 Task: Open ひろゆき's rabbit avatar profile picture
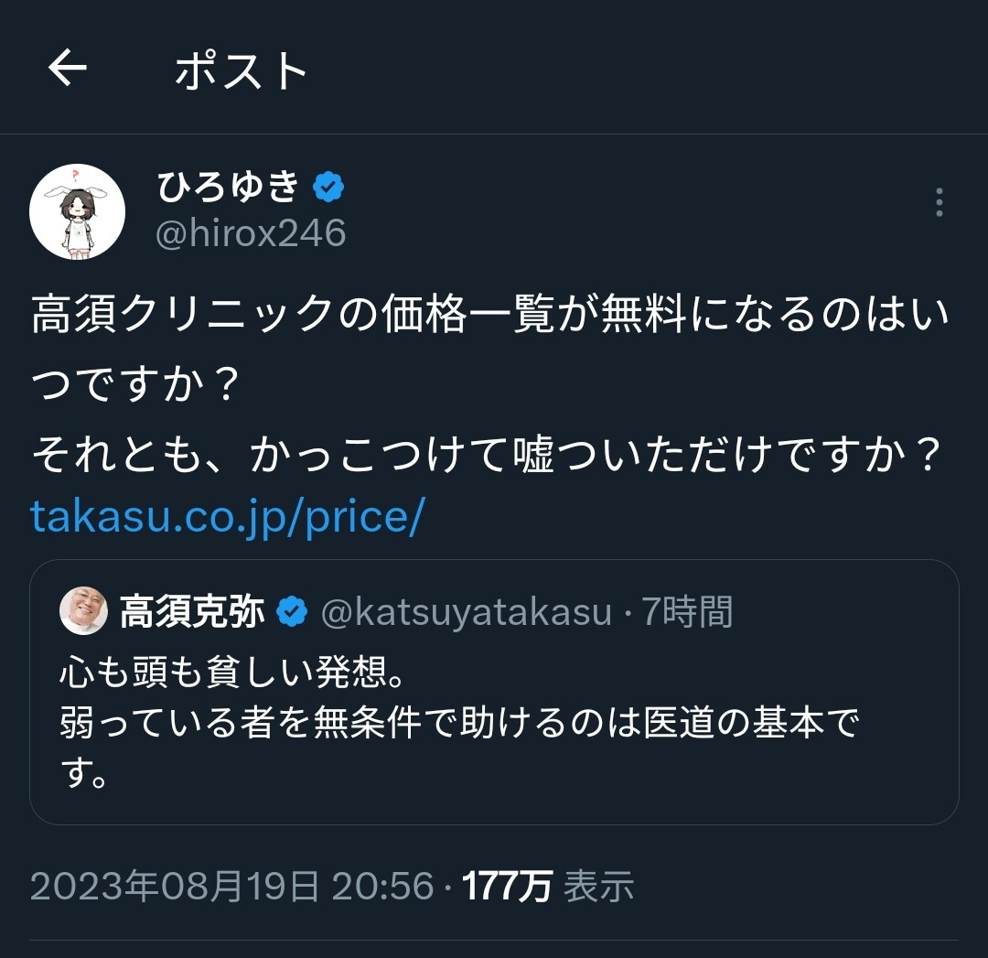click(x=78, y=211)
